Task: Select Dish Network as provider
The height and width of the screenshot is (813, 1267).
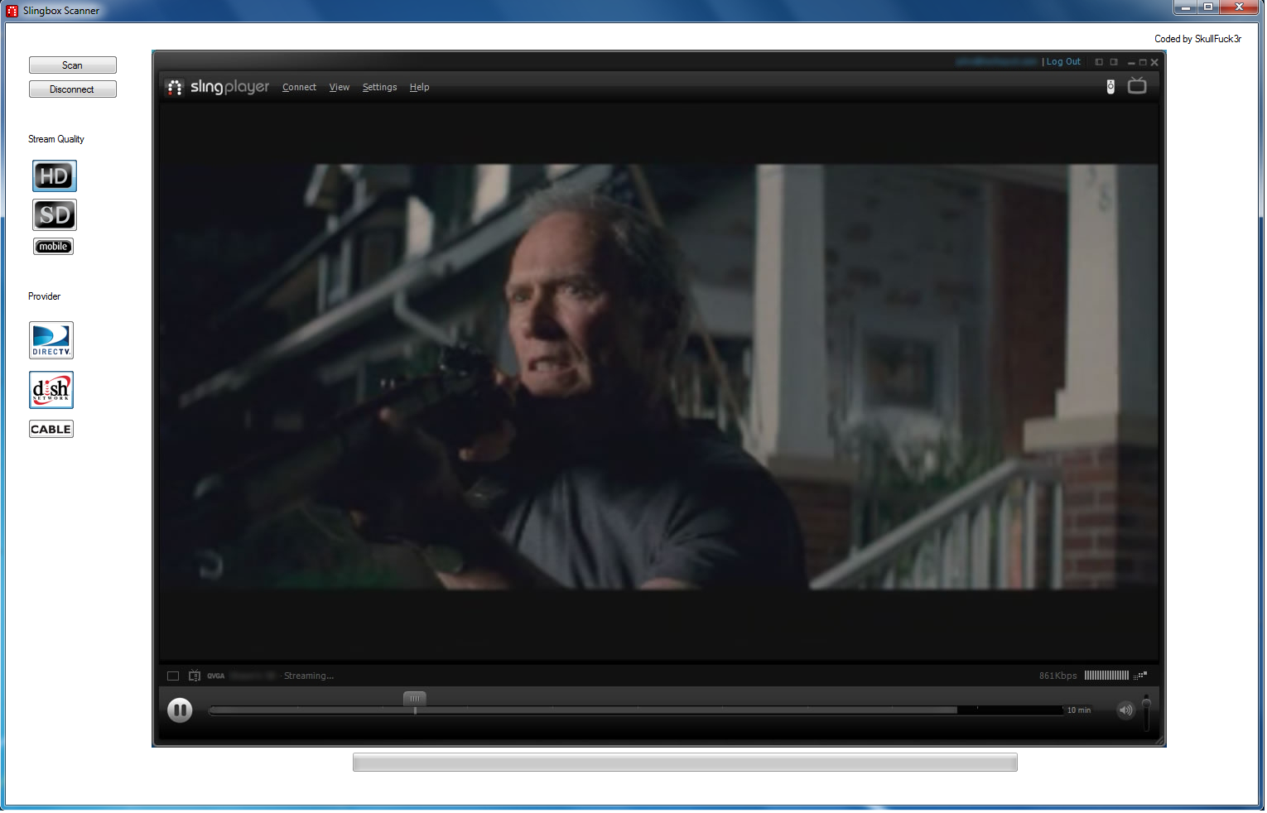Action: click(x=51, y=390)
